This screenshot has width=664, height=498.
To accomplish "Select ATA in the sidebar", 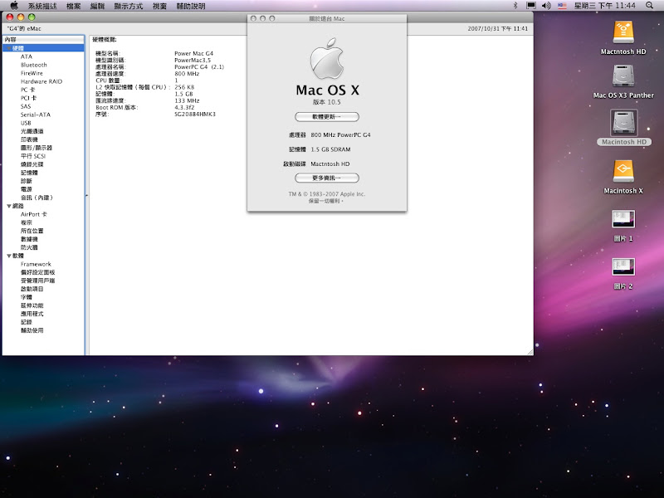I will point(27,56).
